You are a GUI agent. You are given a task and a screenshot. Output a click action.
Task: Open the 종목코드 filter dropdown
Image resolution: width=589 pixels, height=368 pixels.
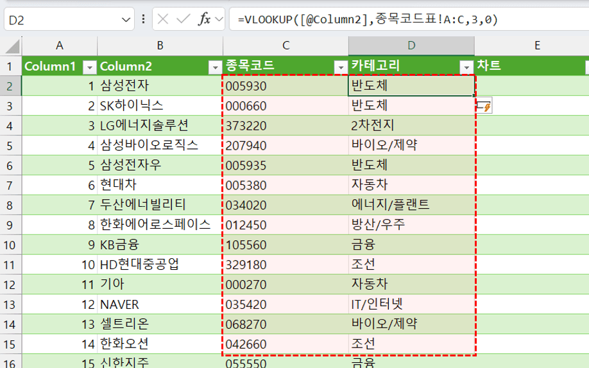pos(341,67)
